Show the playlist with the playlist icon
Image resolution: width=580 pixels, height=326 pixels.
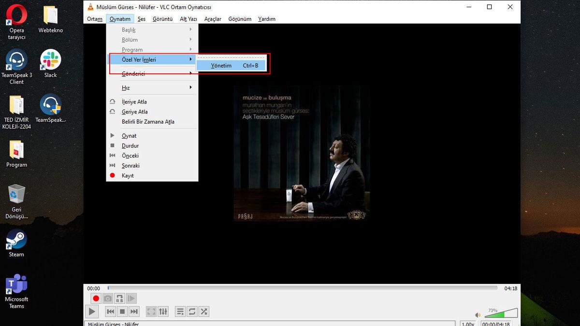pyautogui.click(x=180, y=311)
